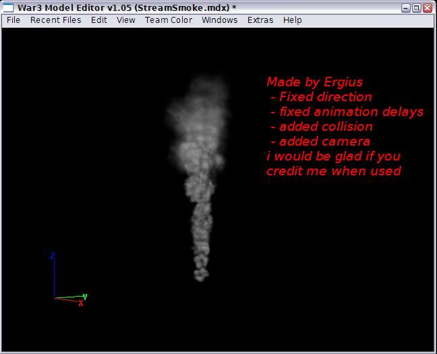Click the application icon in title bar

(8, 7)
